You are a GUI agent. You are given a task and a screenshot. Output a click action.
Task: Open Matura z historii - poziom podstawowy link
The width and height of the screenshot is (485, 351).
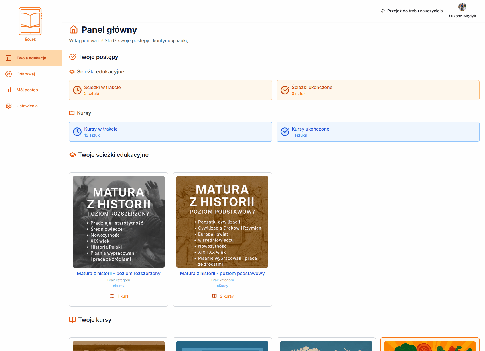tap(222, 273)
